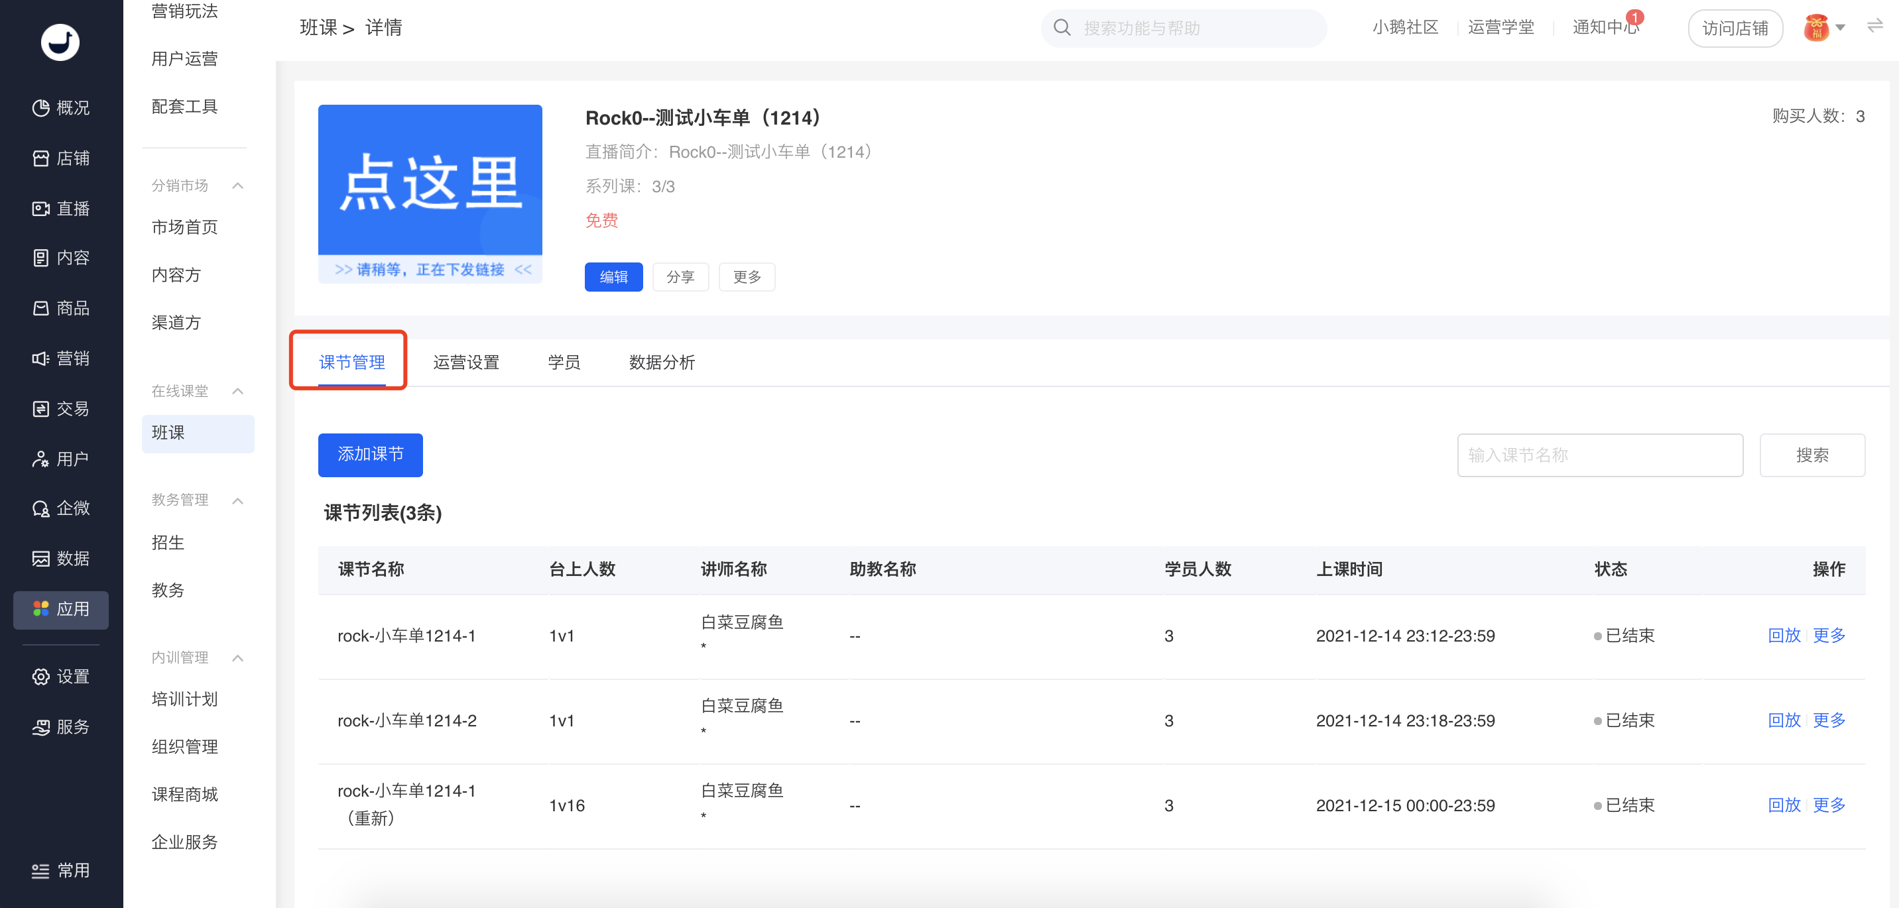The width and height of the screenshot is (1899, 908).
Task: Click the 设置 gear sidebar icon
Action: (41, 677)
